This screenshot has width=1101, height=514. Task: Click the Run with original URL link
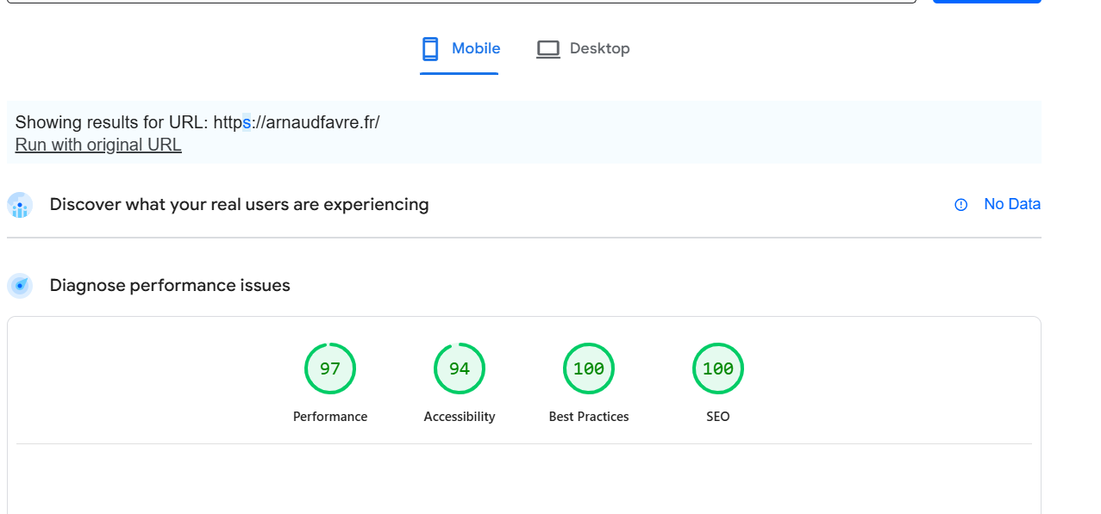(x=98, y=145)
